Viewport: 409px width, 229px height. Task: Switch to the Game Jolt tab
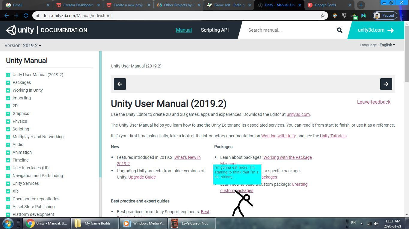coord(229,5)
